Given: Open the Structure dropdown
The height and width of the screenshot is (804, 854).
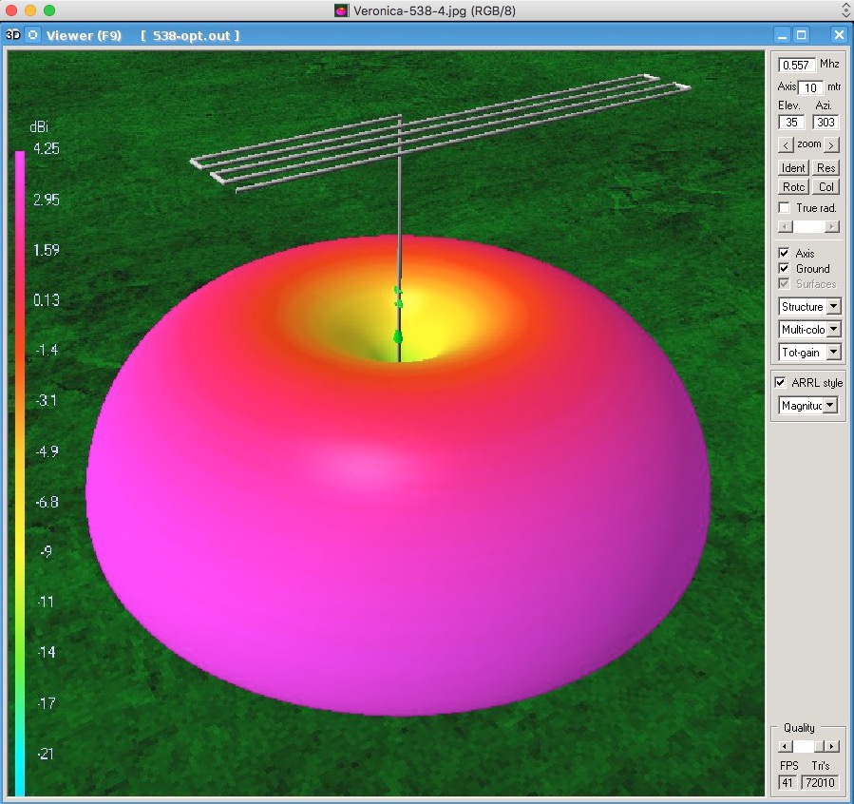Looking at the screenshot, I should pyautogui.click(x=833, y=307).
